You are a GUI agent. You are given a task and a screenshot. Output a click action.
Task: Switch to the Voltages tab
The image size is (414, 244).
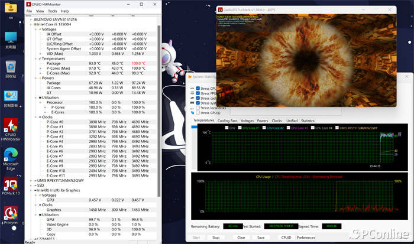pos(247,121)
